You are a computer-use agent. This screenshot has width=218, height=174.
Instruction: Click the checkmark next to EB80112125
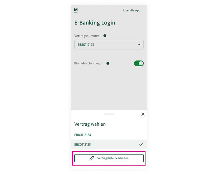[141, 144]
